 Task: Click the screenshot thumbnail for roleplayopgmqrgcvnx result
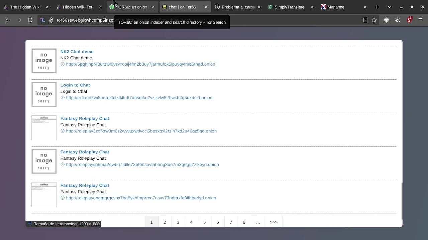(x=44, y=195)
